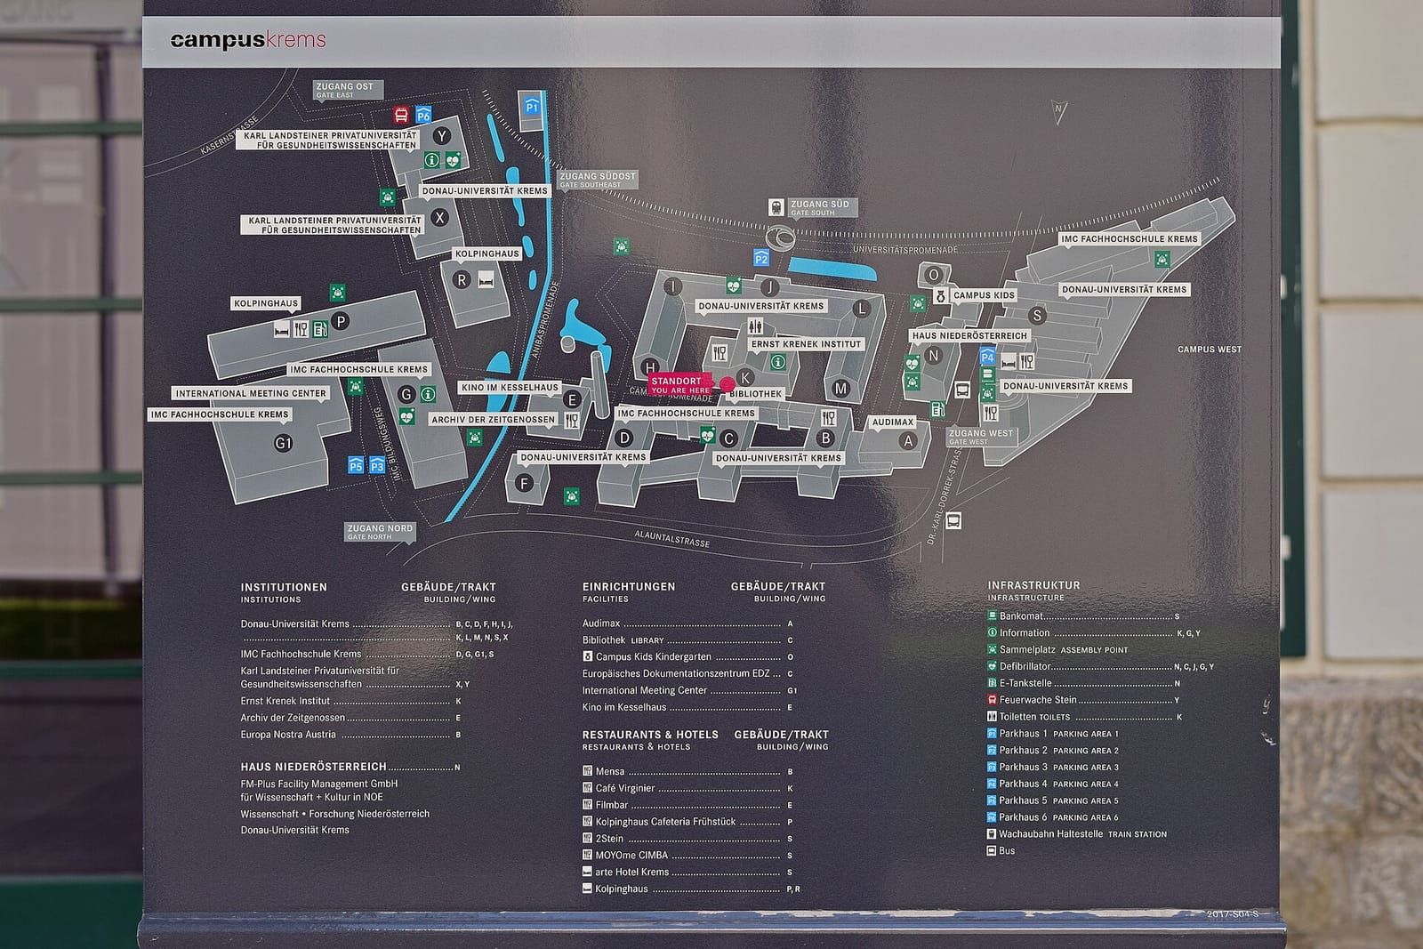This screenshot has height=949, width=1423.
Task: Click the P1 parking icon on the map
Action: pyautogui.click(x=532, y=107)
